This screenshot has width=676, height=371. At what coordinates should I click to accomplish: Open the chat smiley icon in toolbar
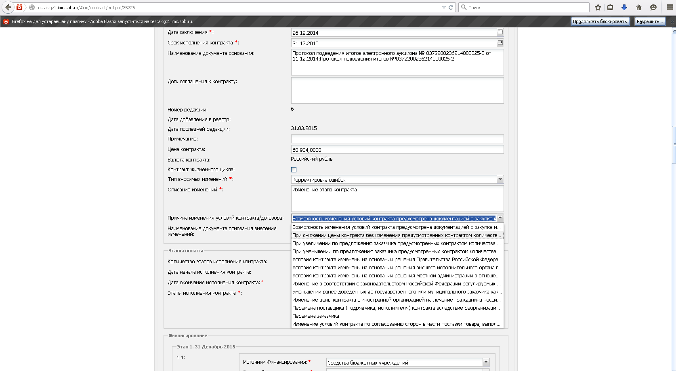pyautogui.click(x=653, y=7)
